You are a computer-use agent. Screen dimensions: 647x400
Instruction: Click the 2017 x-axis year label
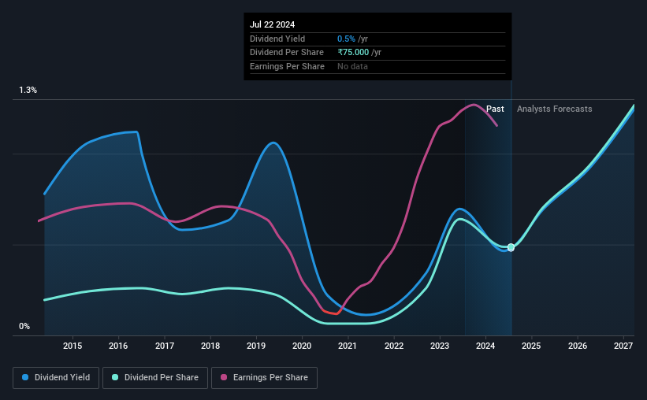[x=164, y=346]
